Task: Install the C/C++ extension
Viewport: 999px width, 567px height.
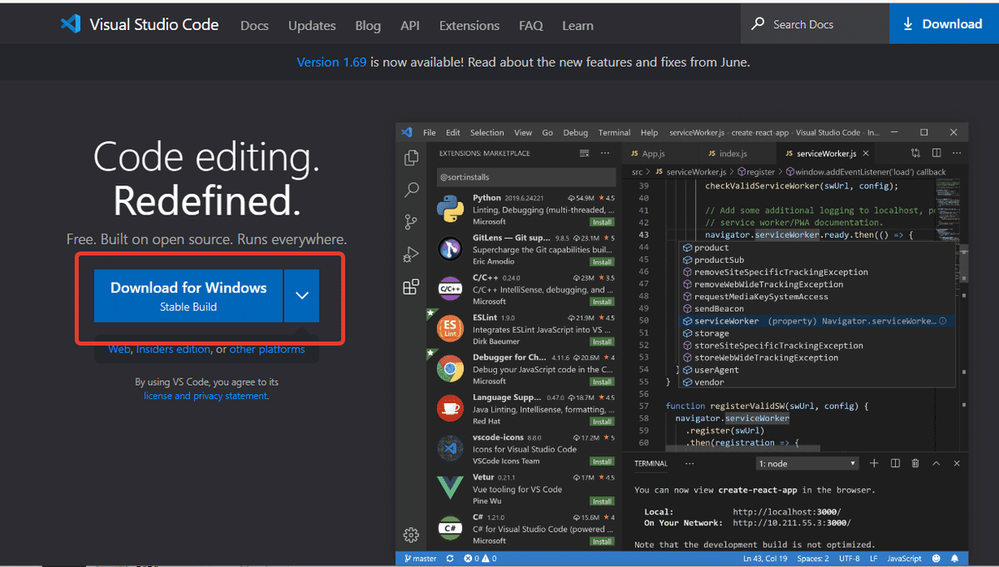Action: click(602, 302)
